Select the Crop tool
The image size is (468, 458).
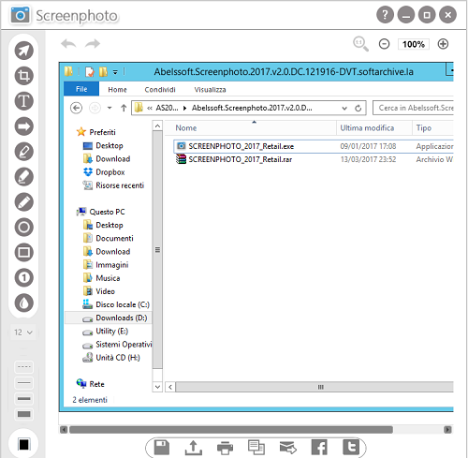(x=24, y=76)
